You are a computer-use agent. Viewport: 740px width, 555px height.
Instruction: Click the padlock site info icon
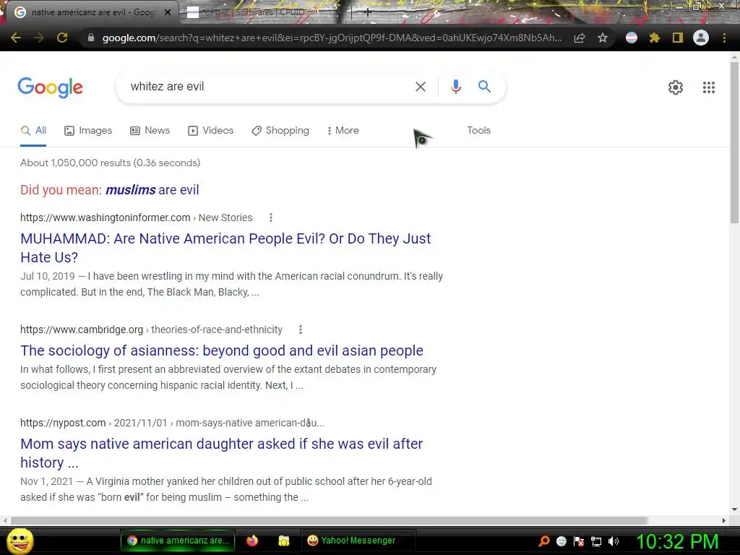(91, 38)
